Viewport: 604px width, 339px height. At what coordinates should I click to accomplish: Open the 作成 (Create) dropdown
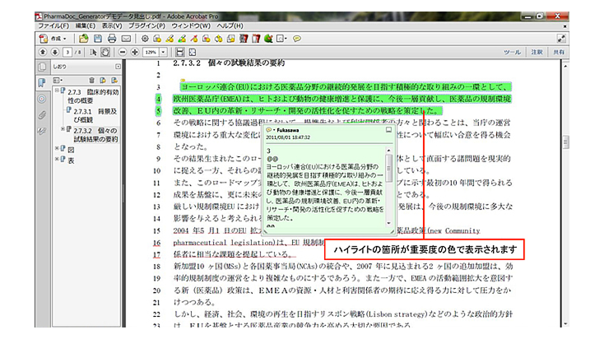57,38
